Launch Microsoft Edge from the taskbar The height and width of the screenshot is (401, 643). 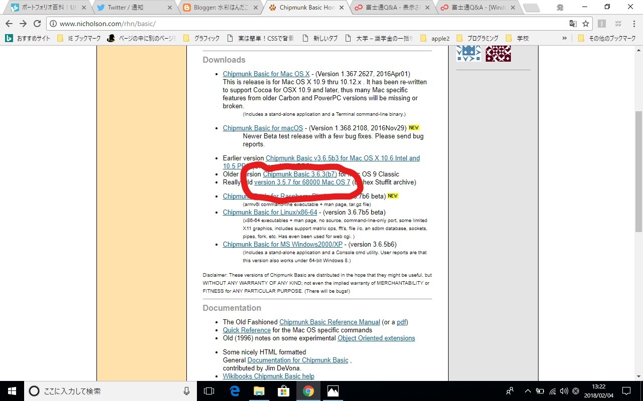pyautogui.click(x=234, y=391)
